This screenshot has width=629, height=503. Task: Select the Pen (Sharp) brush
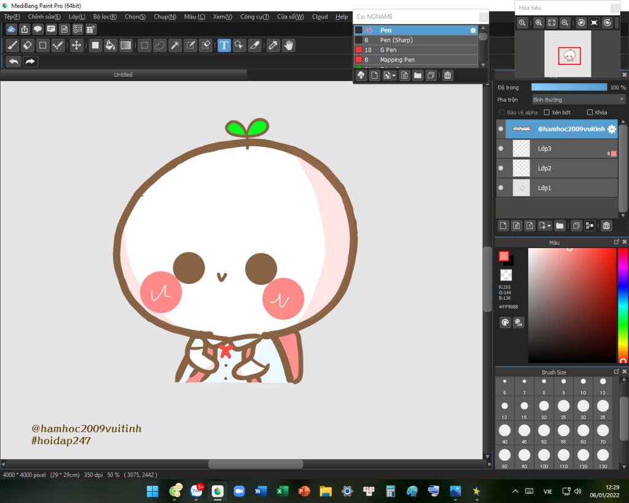416,40
